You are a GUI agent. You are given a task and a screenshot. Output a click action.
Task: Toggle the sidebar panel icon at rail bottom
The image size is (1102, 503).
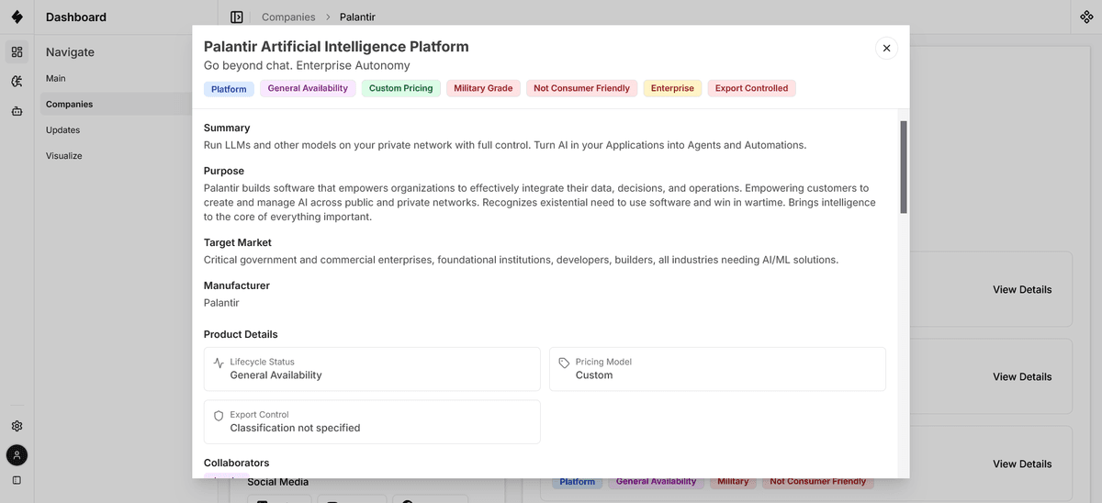tap(17, 480)
